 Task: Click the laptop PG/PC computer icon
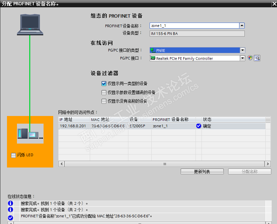pos(30,25)
